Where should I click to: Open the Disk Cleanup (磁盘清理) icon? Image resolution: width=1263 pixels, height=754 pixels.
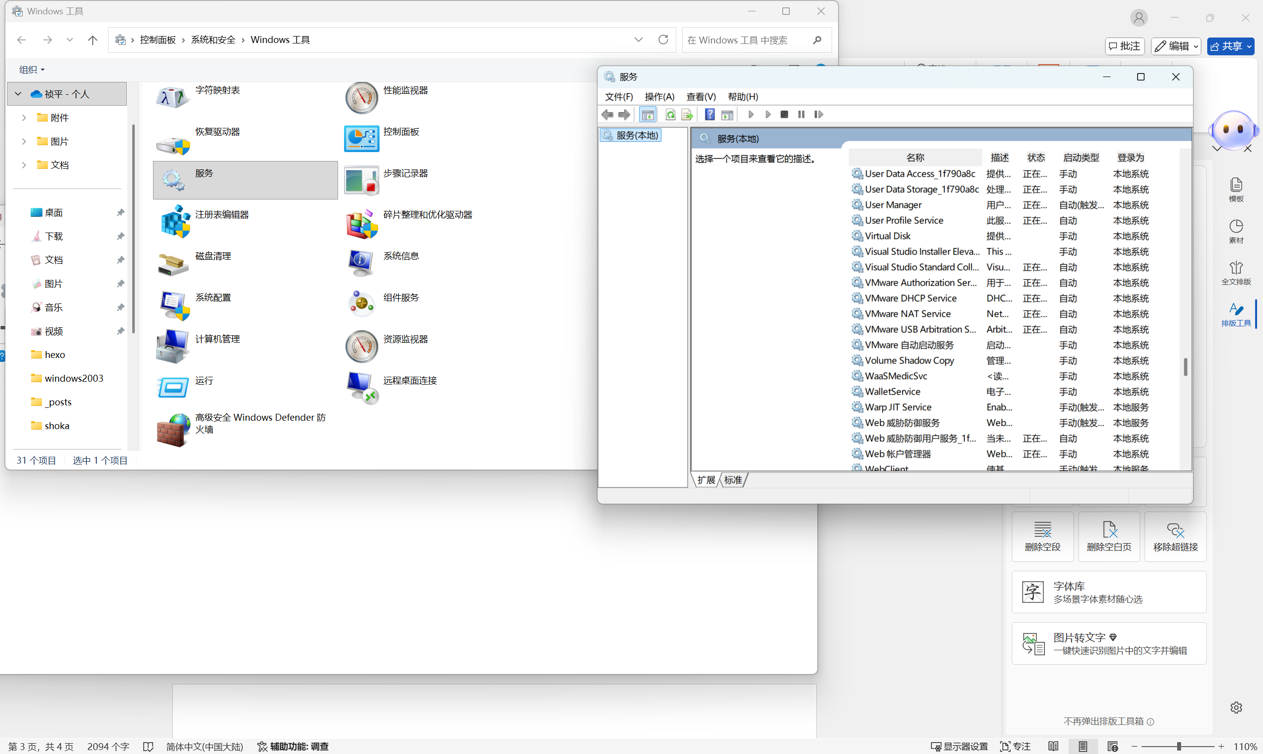(x=173, y=263)
